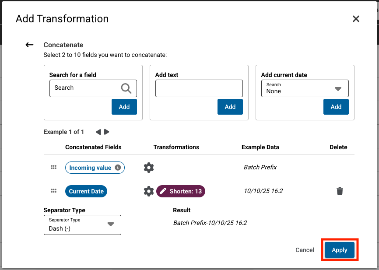This screenshot has width=379, height=270.
Task: Click the Delete column header
Action: (x=338, y=147)
